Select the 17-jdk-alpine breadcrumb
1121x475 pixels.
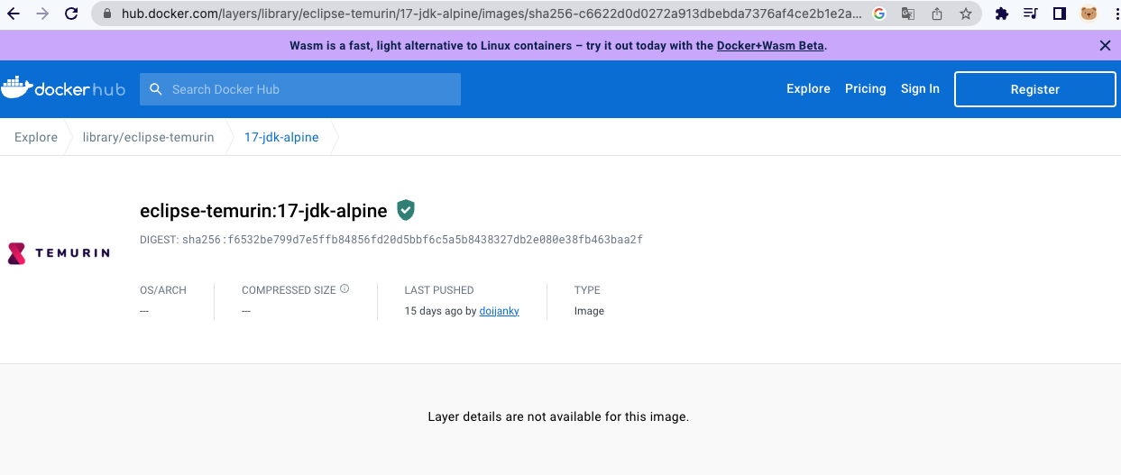coord(281,137)
